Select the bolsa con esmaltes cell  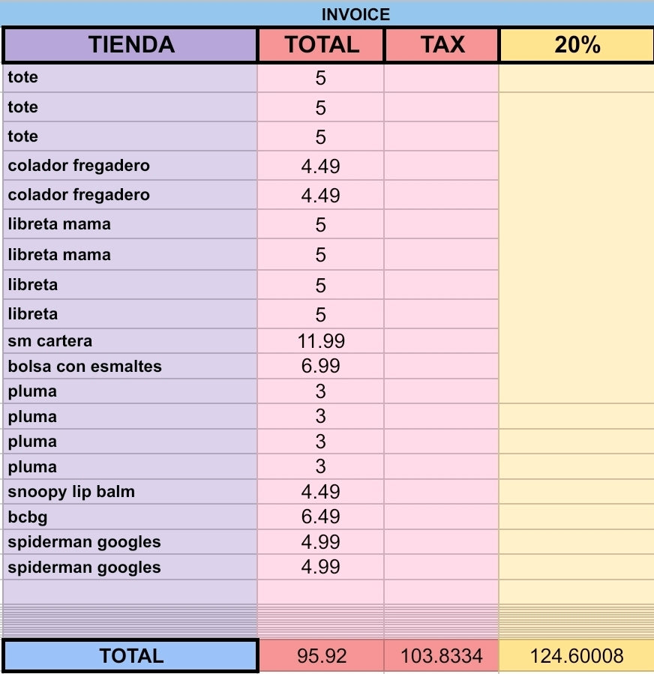tap(130, 366)
